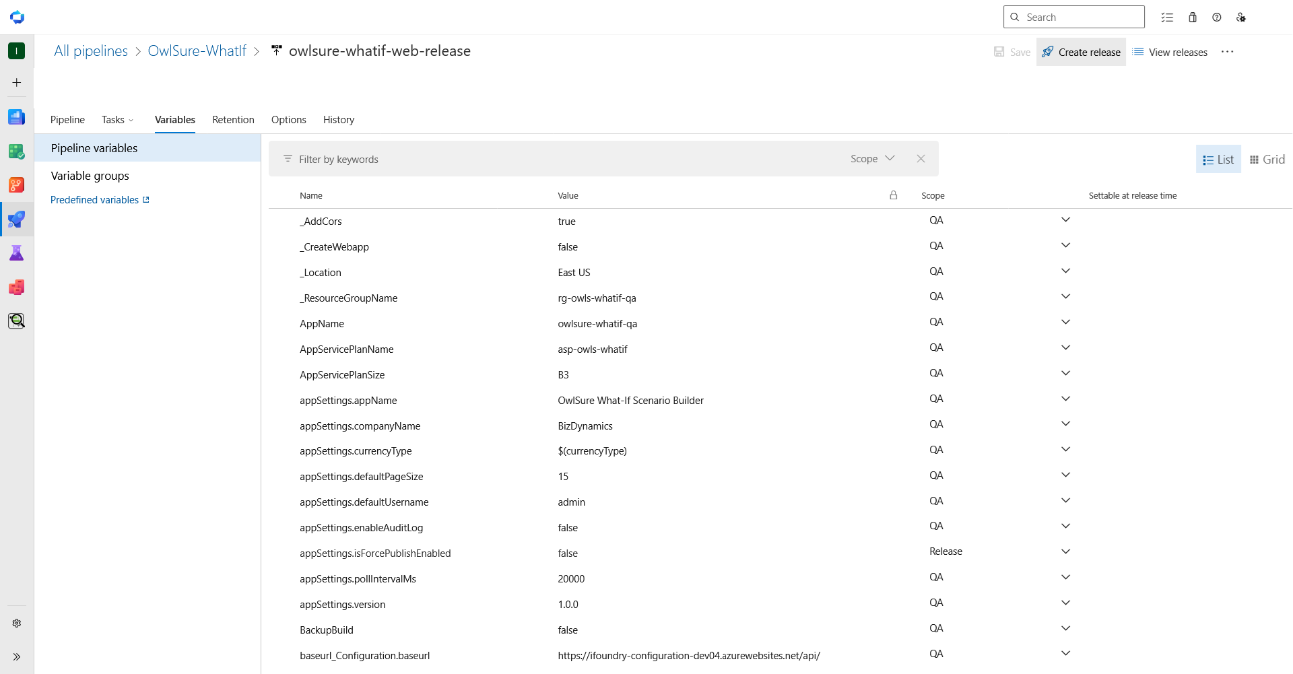This screenshot has height=674, width=1293.
Task: Switch to the Retention tab
Action: [x=233, y=120]
